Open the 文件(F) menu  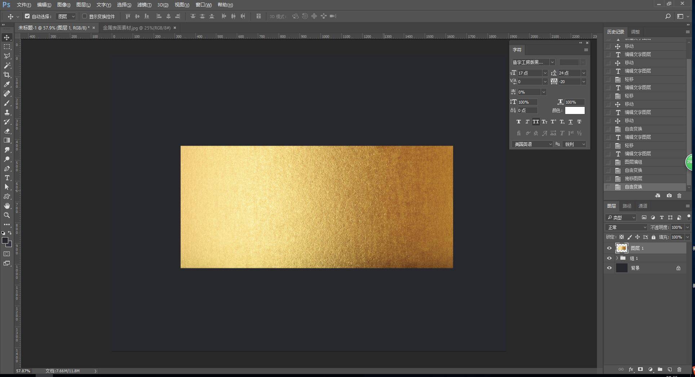tap(24, 5)
